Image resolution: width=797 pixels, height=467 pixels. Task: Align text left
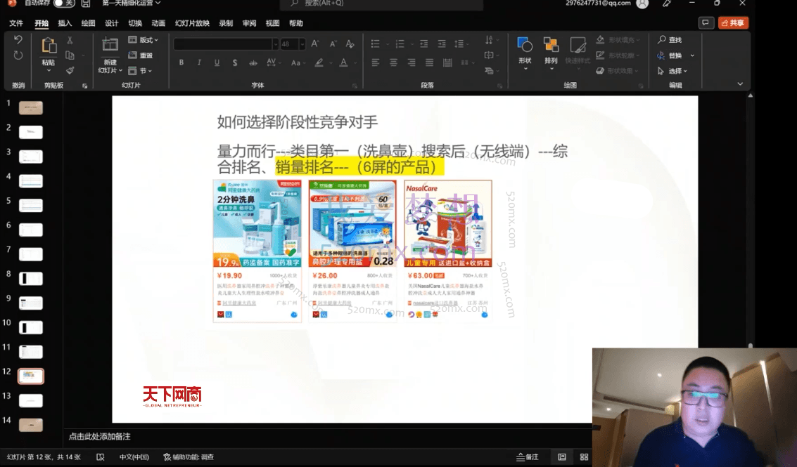coord(376,63)
